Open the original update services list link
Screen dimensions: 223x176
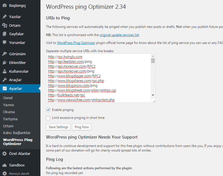(x=119, y=35)
